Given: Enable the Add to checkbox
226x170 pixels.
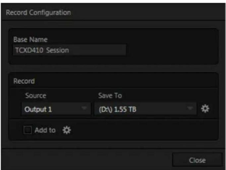Looking at the screenshot, I should pyautogui.click(x=28, y=130).
